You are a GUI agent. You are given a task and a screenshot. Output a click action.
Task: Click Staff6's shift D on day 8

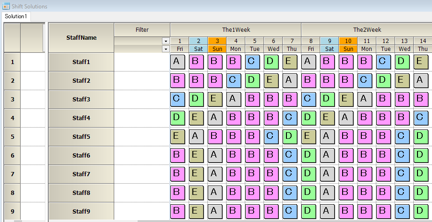pos(308,156)
